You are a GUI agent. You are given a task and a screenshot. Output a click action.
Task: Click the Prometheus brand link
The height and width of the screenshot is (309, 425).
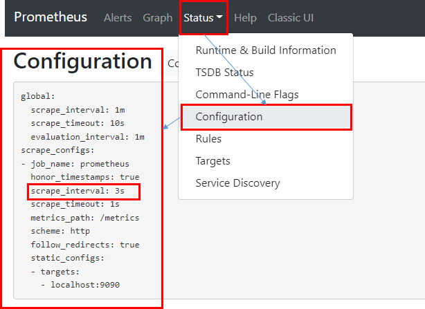(51, 17)
